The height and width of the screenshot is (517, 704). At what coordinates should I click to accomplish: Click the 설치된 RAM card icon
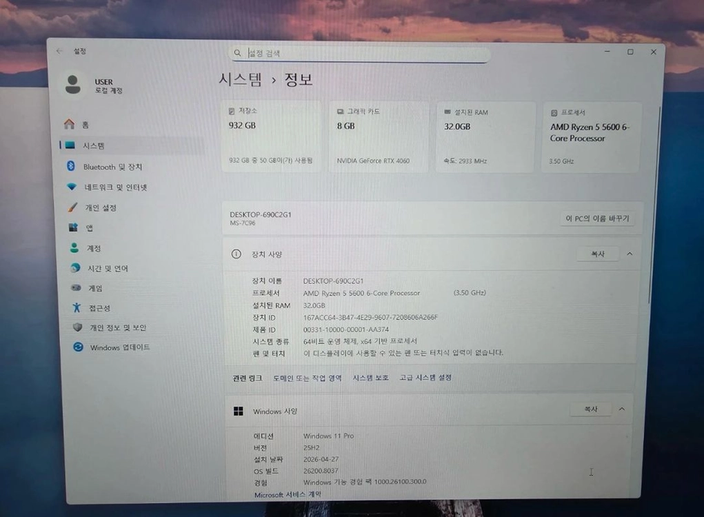pos(447,112)
